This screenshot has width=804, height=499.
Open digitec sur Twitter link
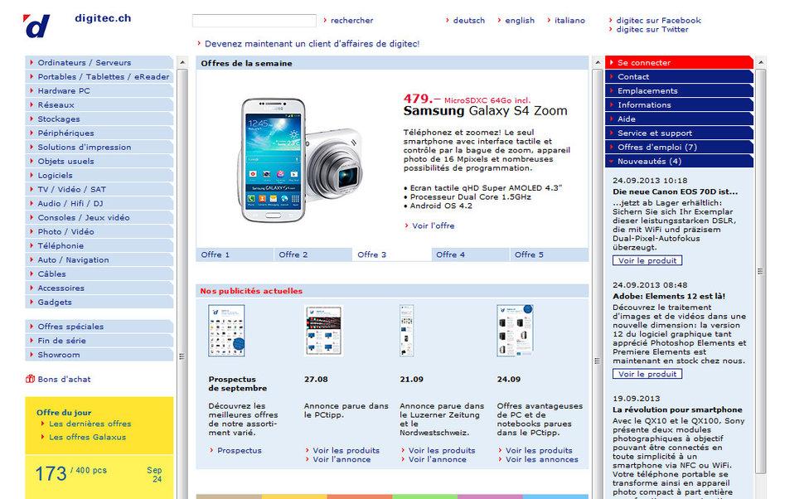652,30
